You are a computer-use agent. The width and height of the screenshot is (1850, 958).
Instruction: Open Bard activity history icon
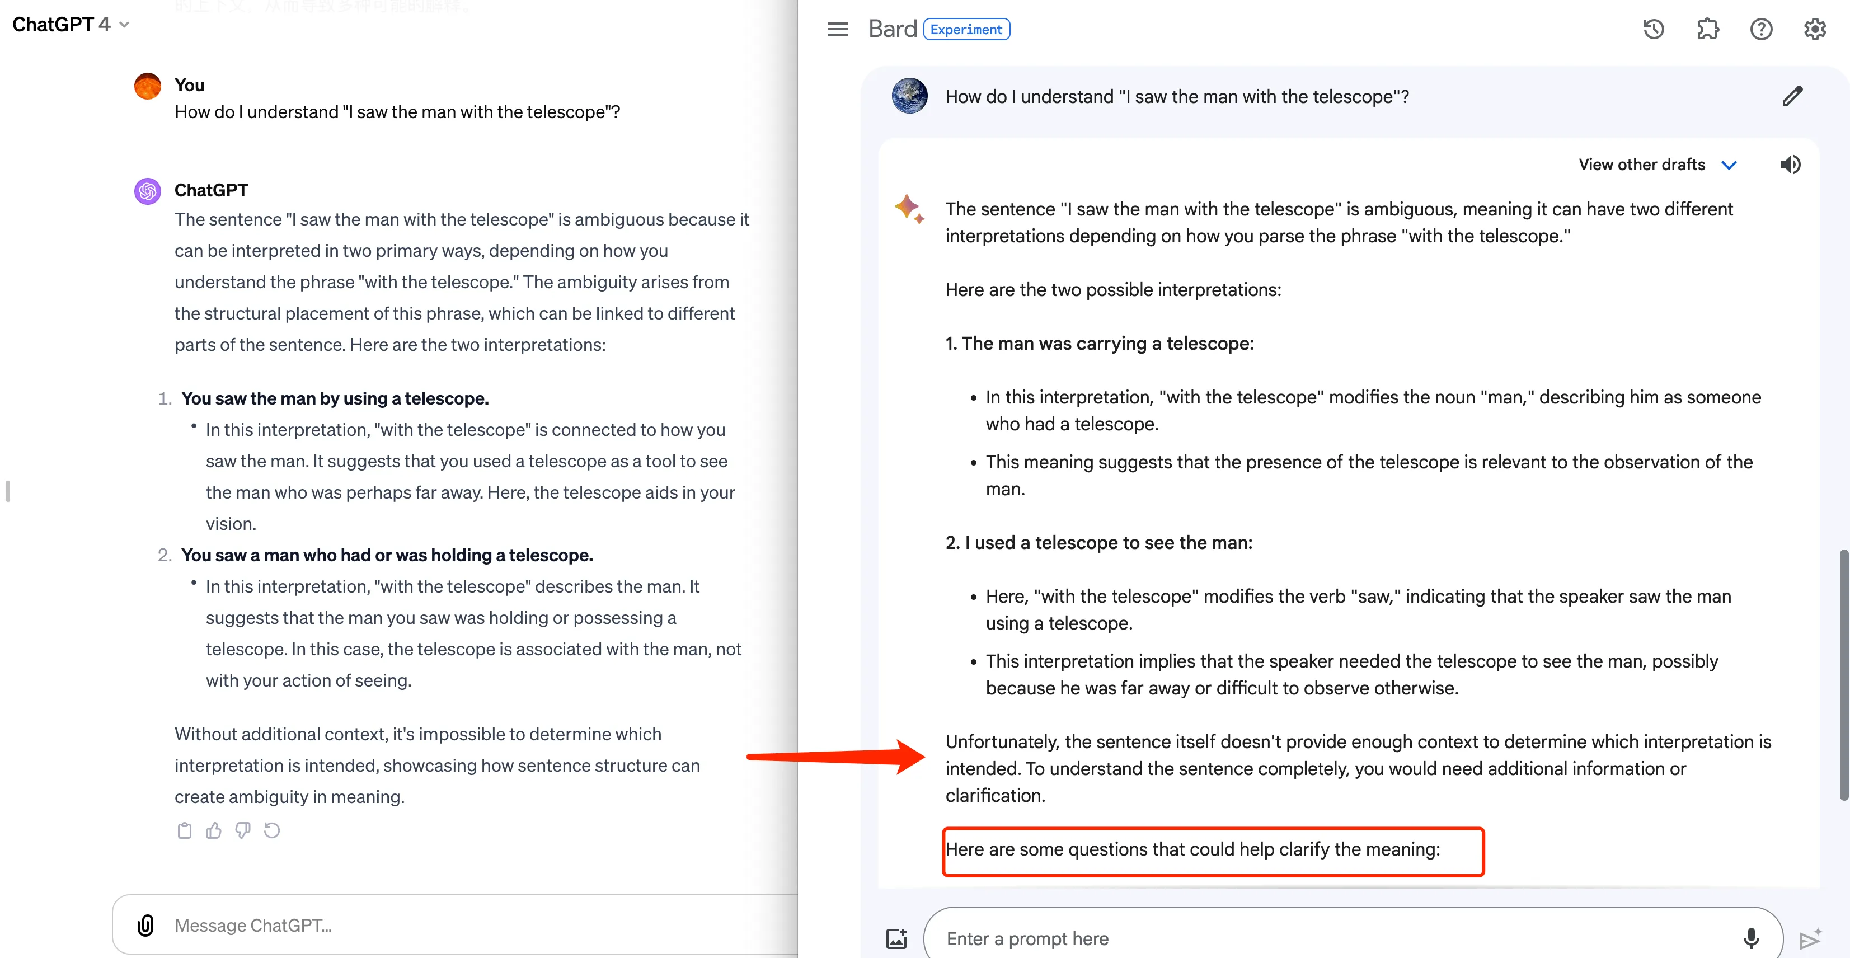click(1653, 30)
